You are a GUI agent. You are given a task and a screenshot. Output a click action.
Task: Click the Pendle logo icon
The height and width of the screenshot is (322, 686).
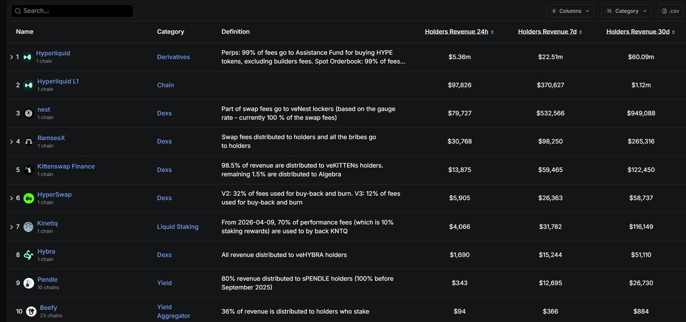(x=27, y=283)
